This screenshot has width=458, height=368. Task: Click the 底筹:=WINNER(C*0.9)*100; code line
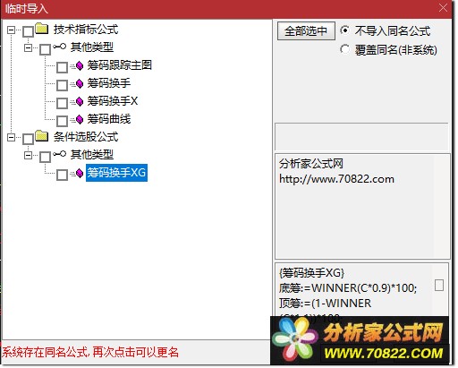[348, 288]
